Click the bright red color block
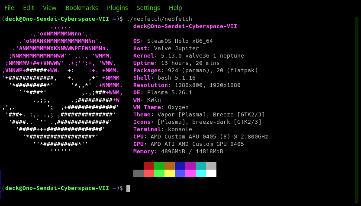This screenshot has height=206, width=361. [x=149, y=173]
